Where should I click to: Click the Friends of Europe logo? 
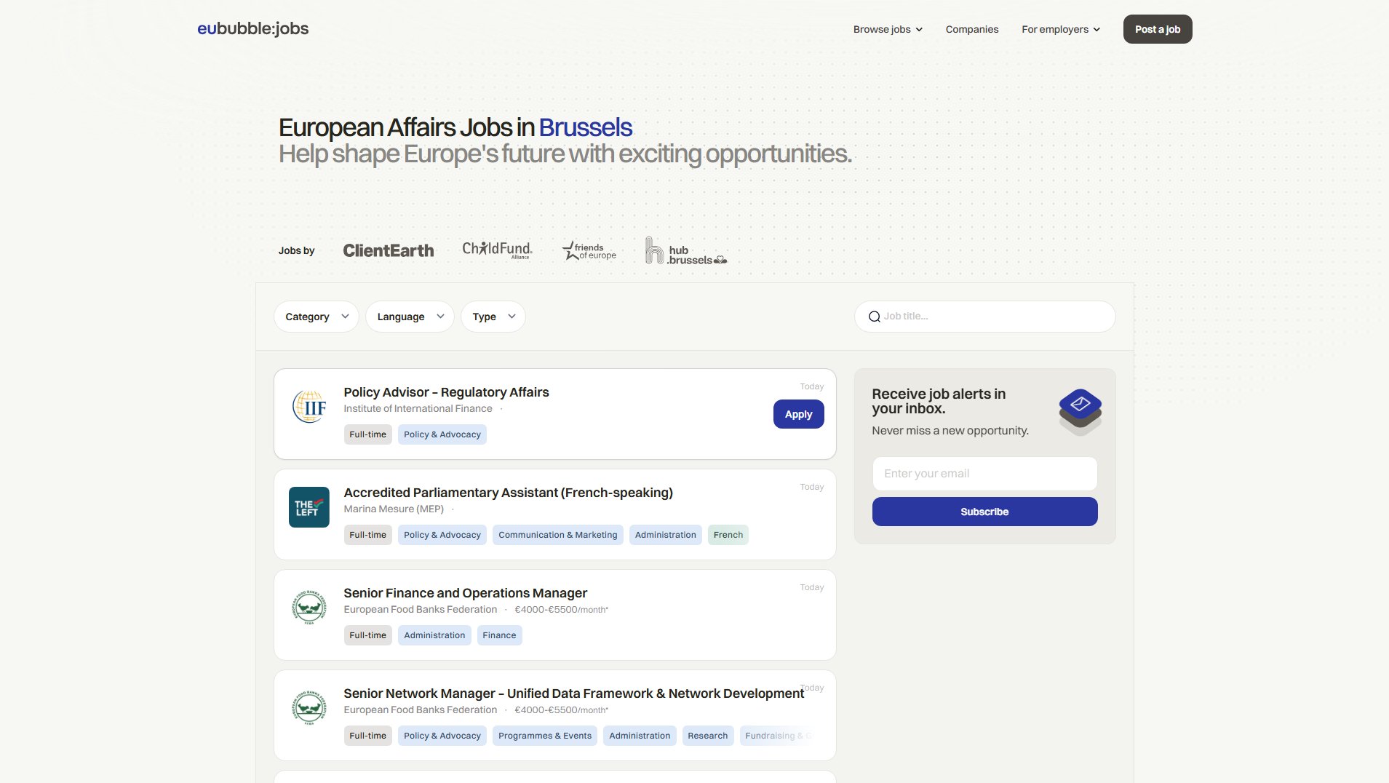tap(589, 250)
